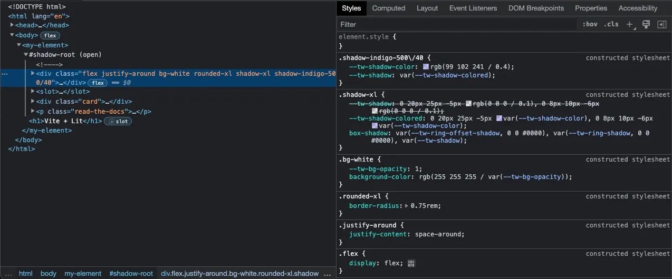Open color swatch for rgb(99 102 241 / 0.4)
The image size is (672, 279).
[426, 67]
